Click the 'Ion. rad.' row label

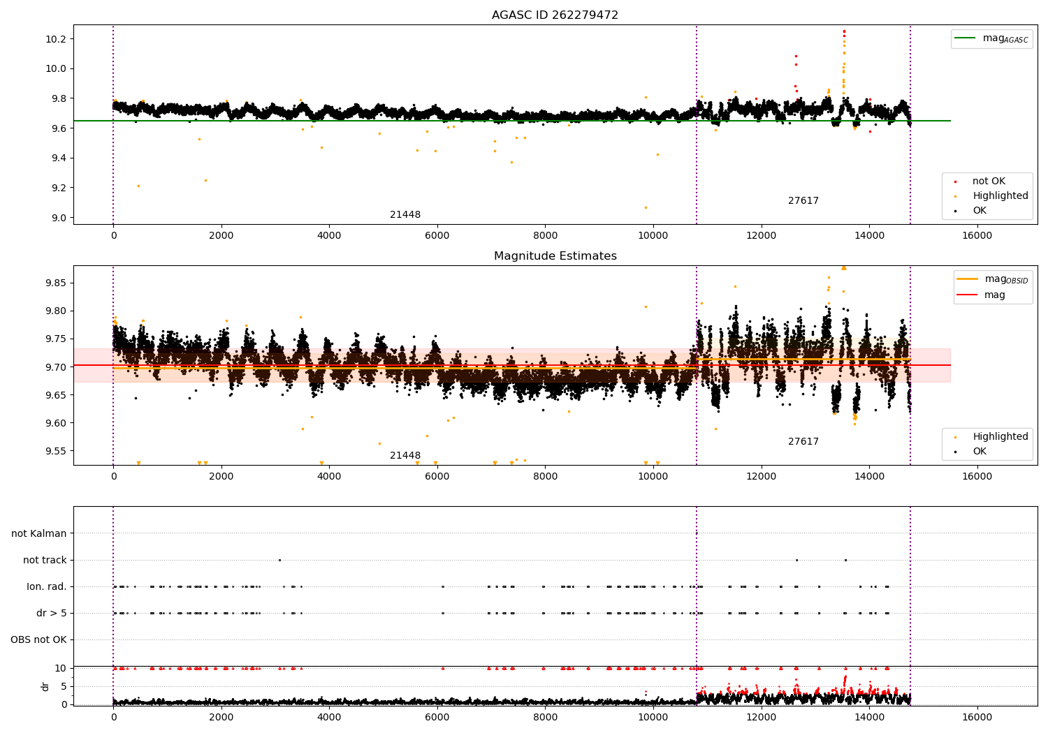click(47, 587)
